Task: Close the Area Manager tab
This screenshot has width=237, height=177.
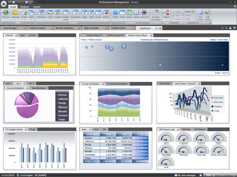Action: point(25,28)
